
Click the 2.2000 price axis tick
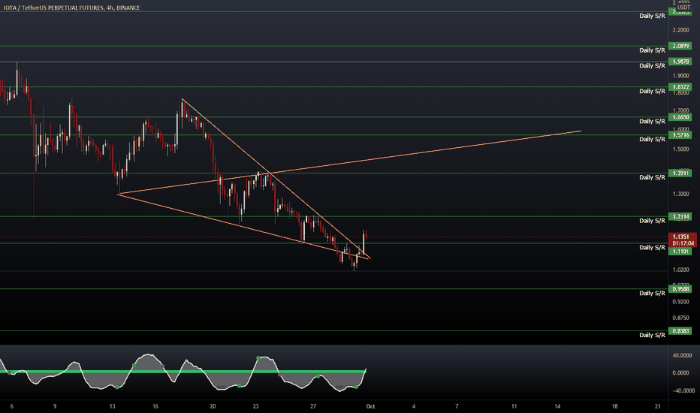[680, 30]
